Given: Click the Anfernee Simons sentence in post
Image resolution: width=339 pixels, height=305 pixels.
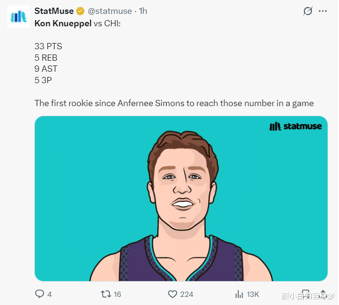Looking at the screenshot, I should point(174,103).
